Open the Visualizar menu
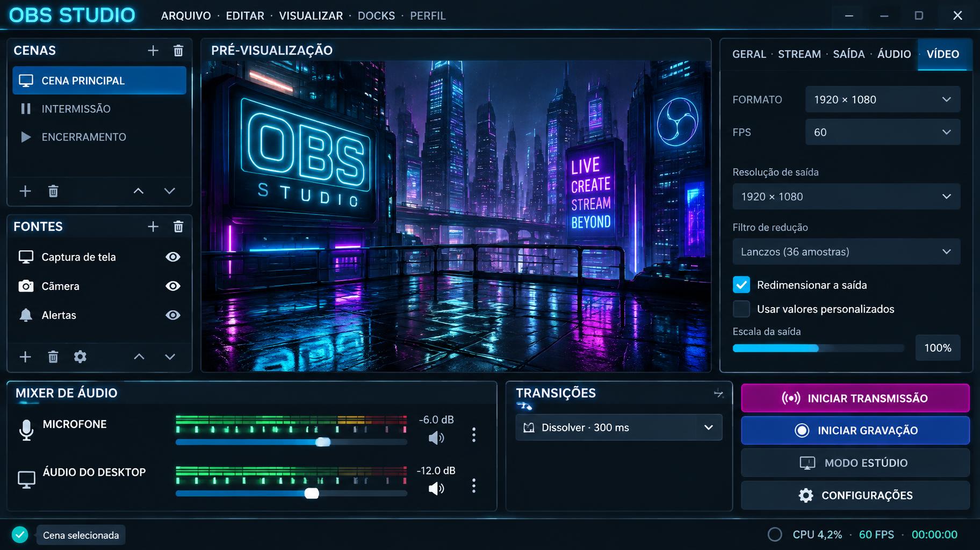This screenshot has height=550, width=980. click(x=311, y=16)
